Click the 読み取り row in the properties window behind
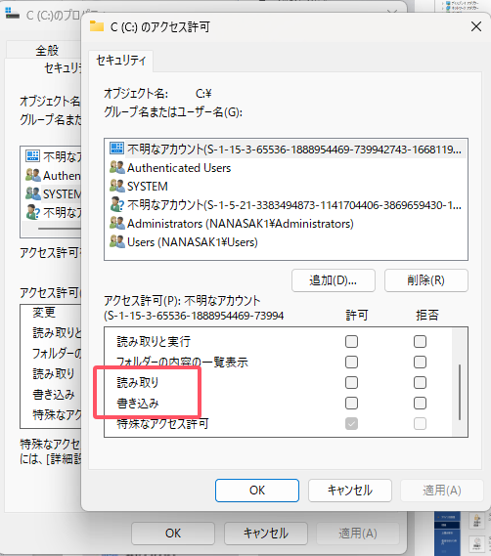This screenshot has width=491, height=556. coord(54,373)
